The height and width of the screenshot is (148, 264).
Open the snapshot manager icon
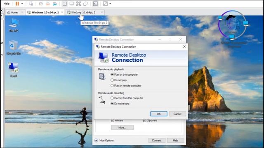point(55,4)
